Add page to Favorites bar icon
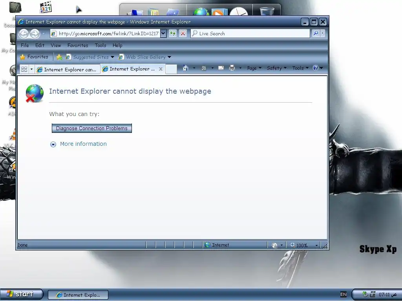 (x=59, y=57)
